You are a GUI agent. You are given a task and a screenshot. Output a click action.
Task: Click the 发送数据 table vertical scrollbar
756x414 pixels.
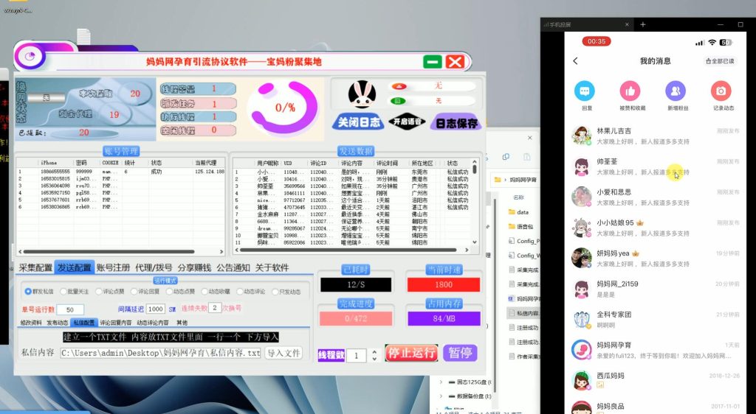pyautogui.click(x=475, y=169)
